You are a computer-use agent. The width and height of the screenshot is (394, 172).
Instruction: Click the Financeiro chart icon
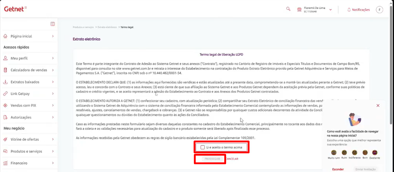pyautogui.click(x=5, y=163)
